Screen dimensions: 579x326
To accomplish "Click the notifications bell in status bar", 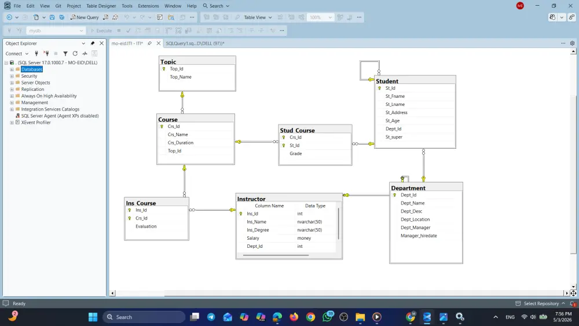I will [573, 303].
